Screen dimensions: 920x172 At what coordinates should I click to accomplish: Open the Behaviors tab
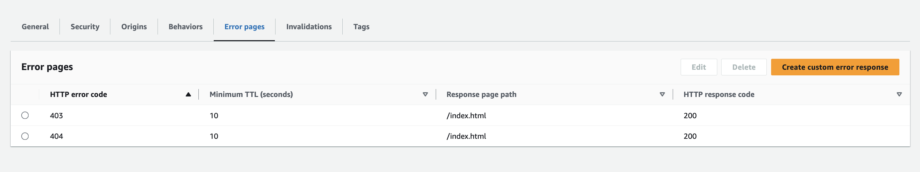pos(185,27)
